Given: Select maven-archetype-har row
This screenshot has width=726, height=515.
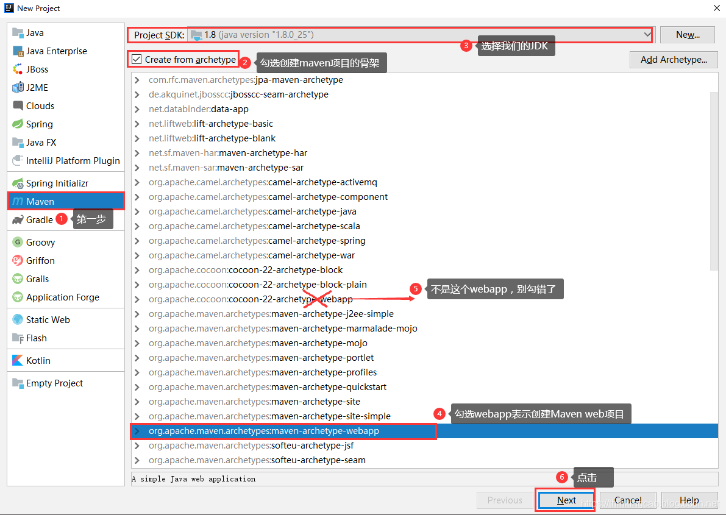Looking at the screenshot, I should coord(424,153).
